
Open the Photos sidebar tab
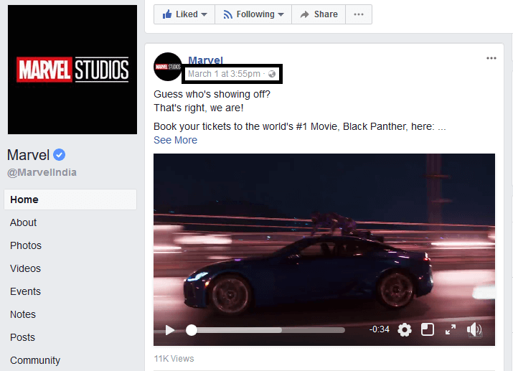point(26,245)
